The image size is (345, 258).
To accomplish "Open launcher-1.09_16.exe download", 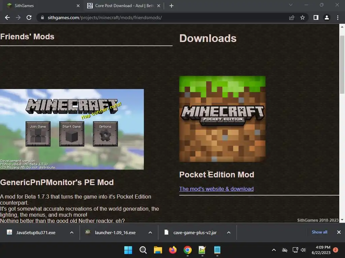I will [x=115, y=232].
